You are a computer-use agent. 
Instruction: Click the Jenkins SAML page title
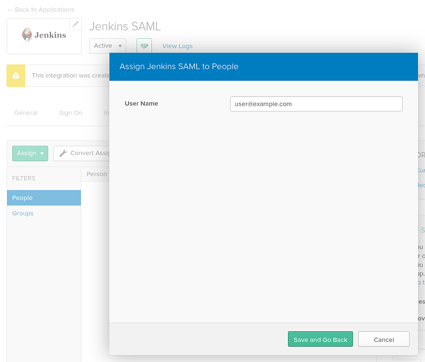click(125, 27)
